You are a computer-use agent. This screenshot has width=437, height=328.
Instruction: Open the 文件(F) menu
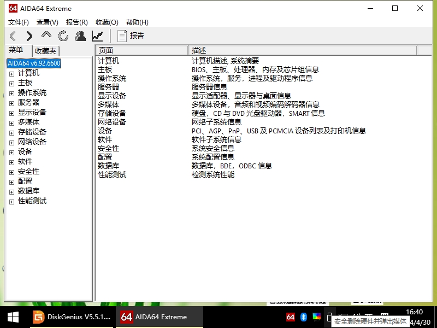click(19, 22)
